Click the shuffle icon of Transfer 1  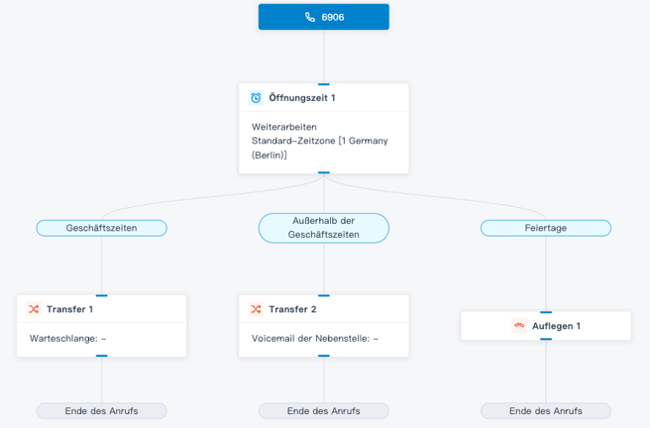point(34,309)
